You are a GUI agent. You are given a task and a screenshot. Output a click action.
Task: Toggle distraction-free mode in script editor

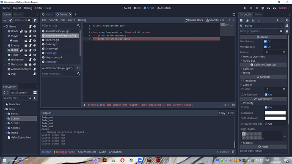(234, 14)
